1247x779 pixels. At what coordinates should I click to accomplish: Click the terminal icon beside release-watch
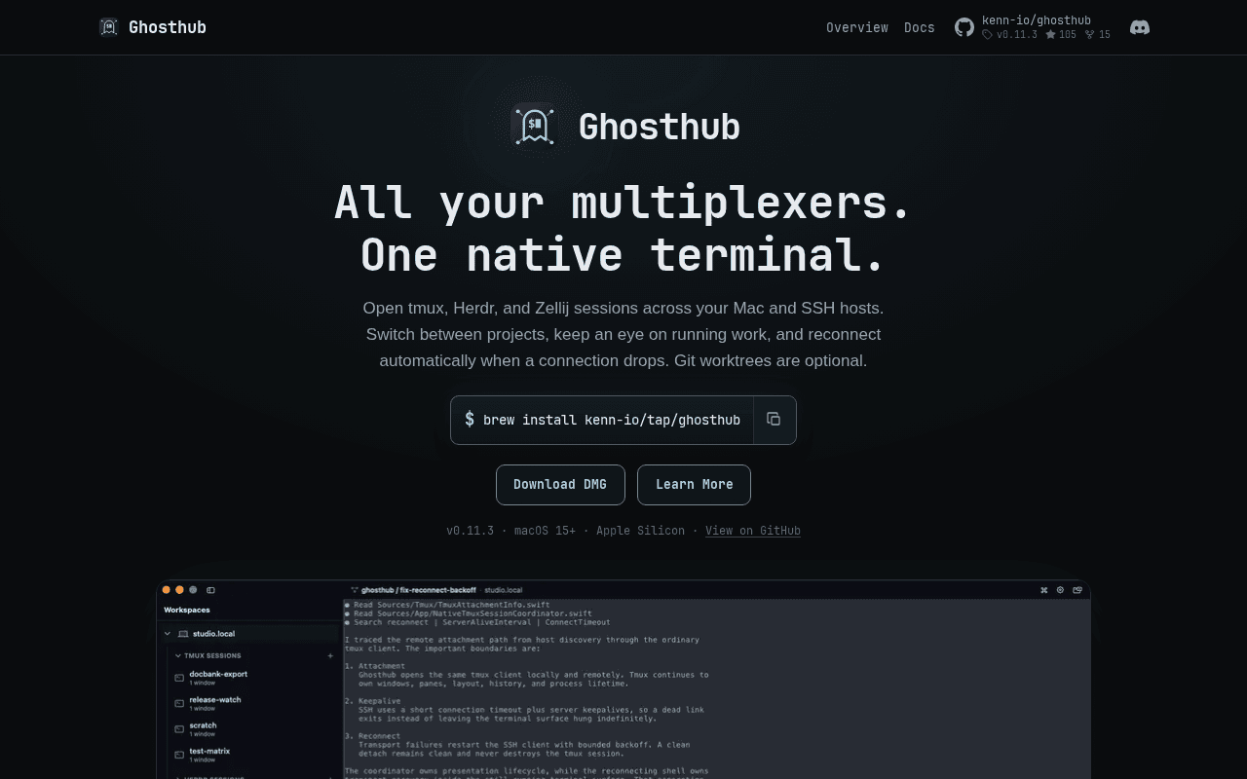[179, 703]
